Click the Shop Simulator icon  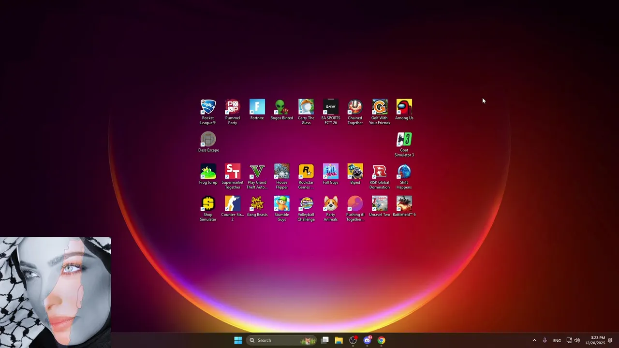[208, 209]
